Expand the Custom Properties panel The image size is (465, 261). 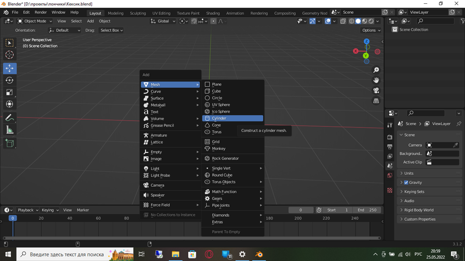point(429,219)
